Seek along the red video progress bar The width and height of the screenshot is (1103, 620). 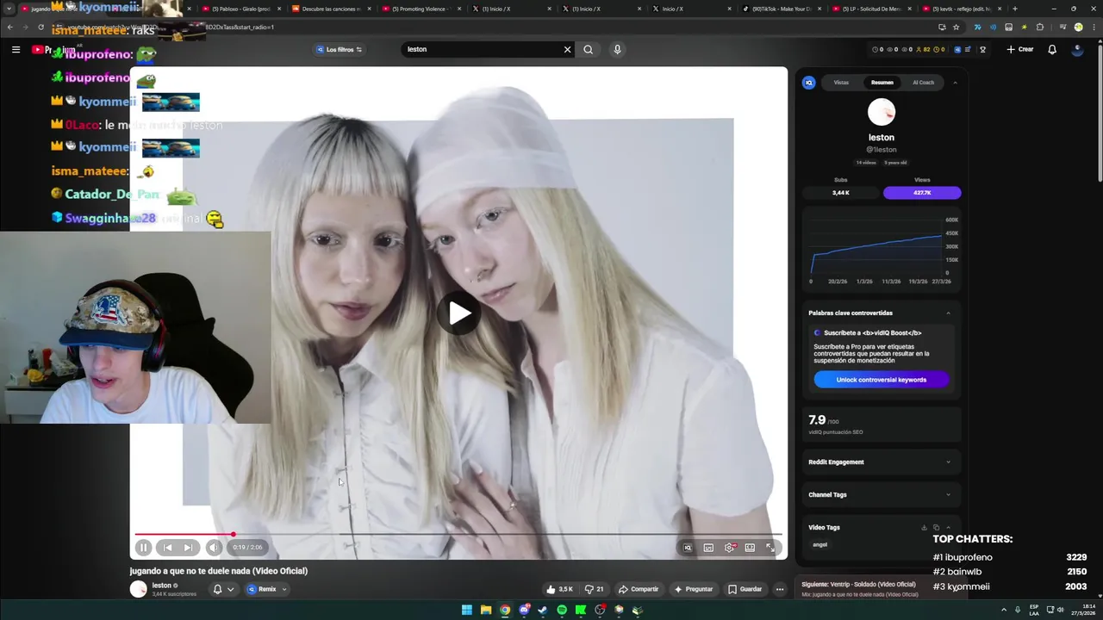pyautogui.click(x=458, y=534)
